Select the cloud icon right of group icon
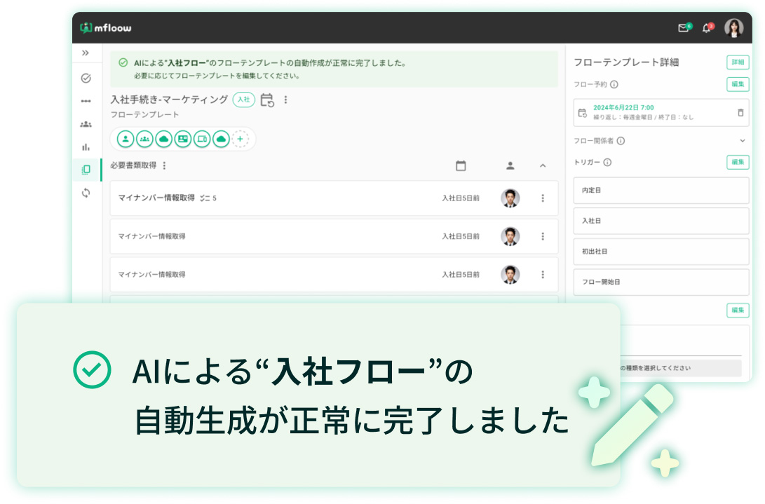The image size is (765, 504). pos(163,139)
